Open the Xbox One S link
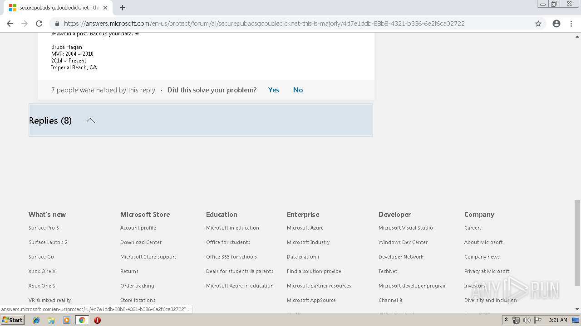This screenshot has height=326, width=581. (42, 286)
